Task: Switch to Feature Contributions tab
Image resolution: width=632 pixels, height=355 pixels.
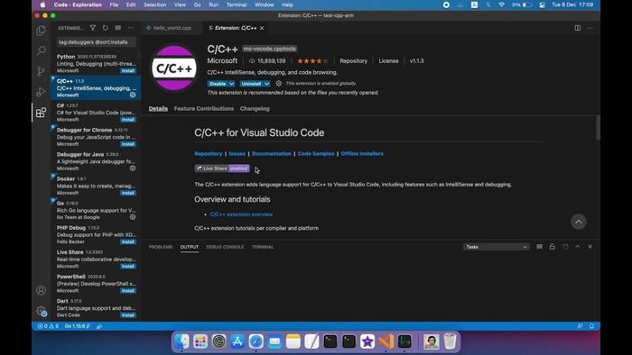Action: coord(204,108)
